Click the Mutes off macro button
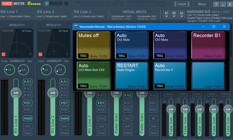This screenshot has height=140, width=233. coord(94,46)
